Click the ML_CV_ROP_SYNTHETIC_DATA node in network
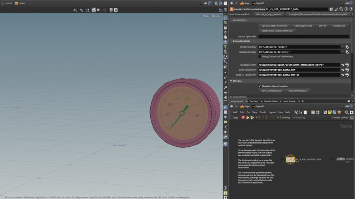 point(291,159)
